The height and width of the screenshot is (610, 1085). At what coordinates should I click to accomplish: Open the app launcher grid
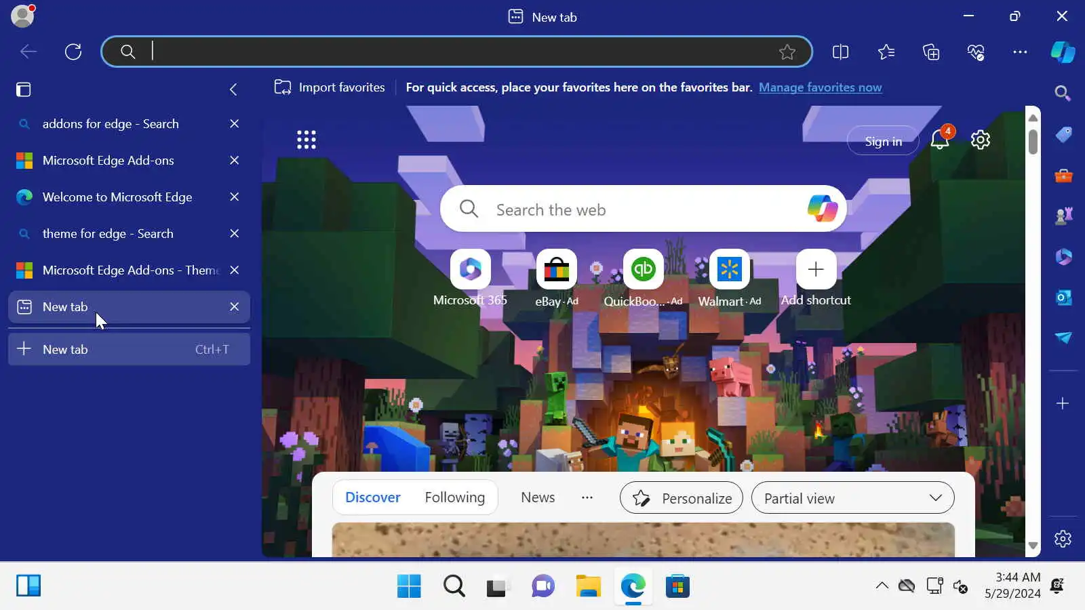[307, 140]
